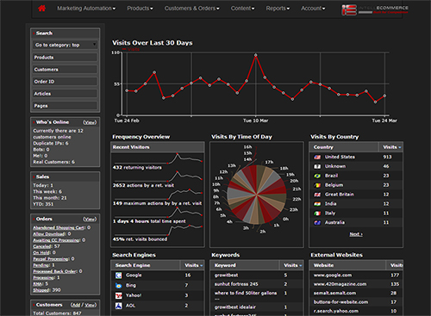Screen dimensions: 431x316
Task: Open View link in Orders panel
Action: (x=90, y=219)
